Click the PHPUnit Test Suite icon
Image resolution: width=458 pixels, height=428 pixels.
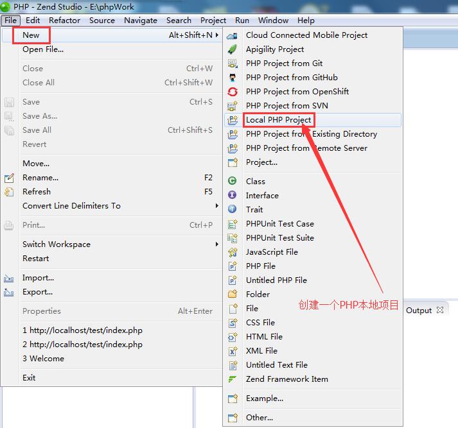[x=233, y=238]
